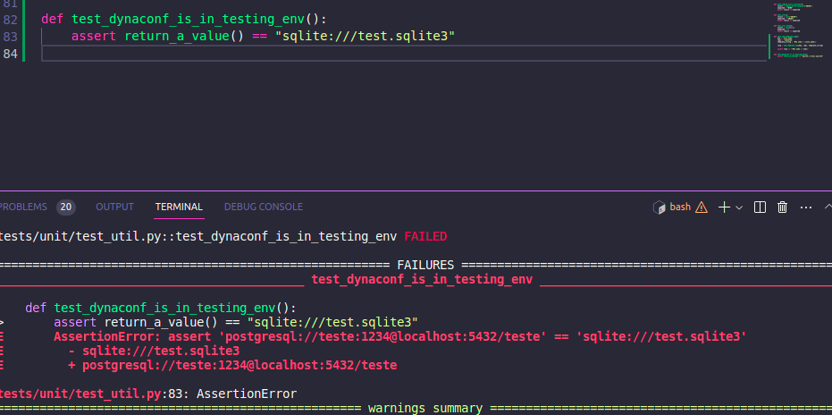Viewport: 832px width, 415px height.
Task: Click line number 83 in gutter
Action: point(10,37)
